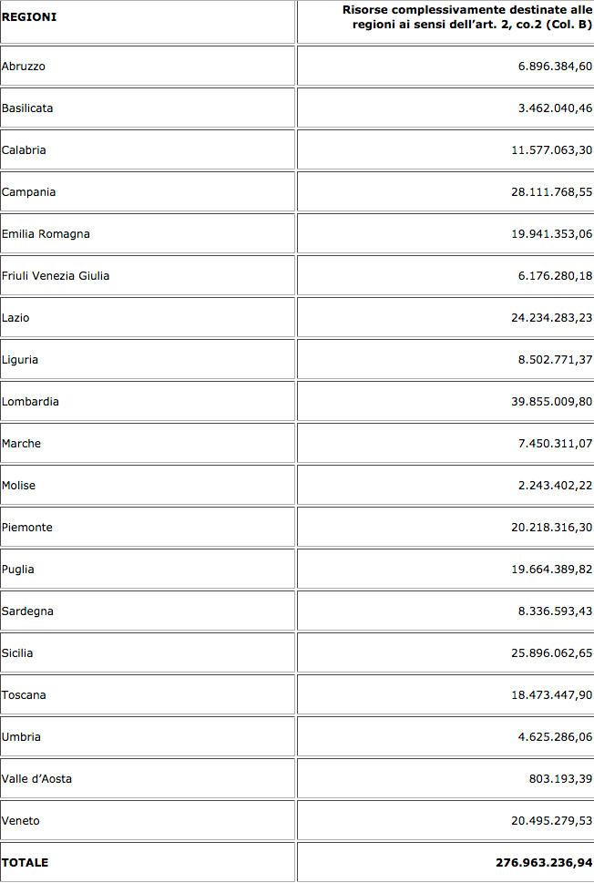Click the Basilicata amount 3.462.040,46

[555, 108]
